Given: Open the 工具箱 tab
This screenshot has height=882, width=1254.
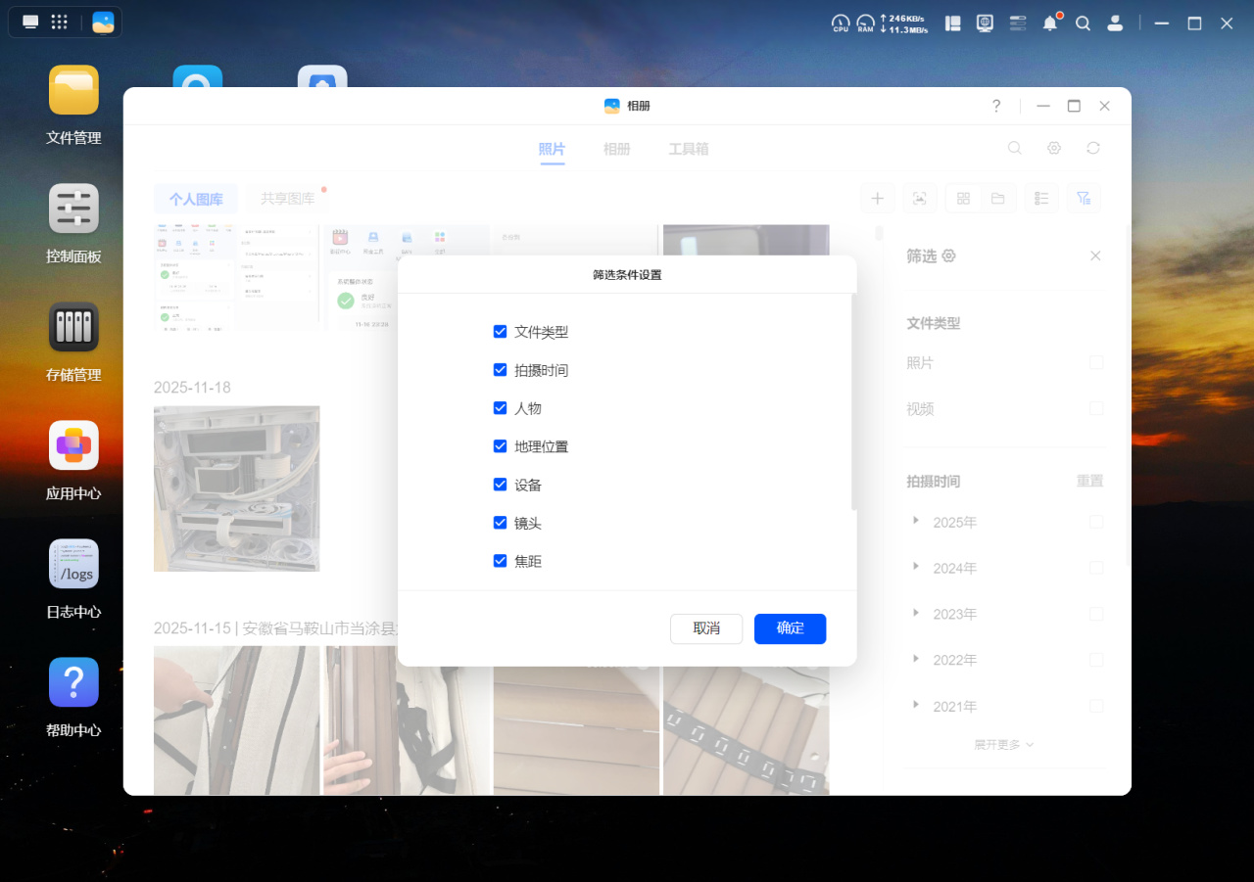Looking at the screenshot, I should point(689,149).
